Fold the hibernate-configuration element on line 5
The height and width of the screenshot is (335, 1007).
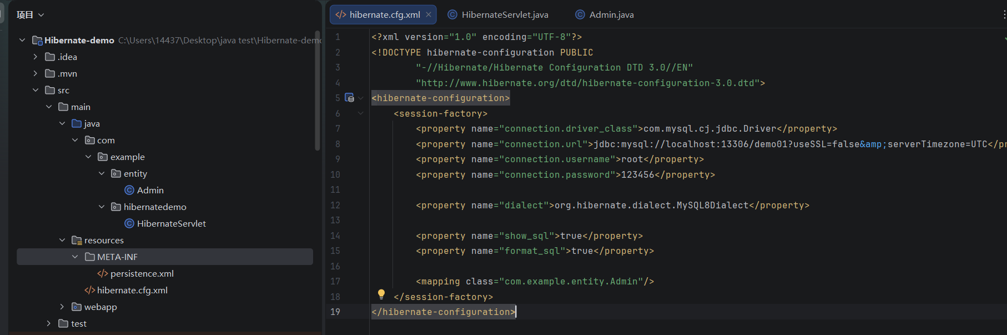(361, 98)
